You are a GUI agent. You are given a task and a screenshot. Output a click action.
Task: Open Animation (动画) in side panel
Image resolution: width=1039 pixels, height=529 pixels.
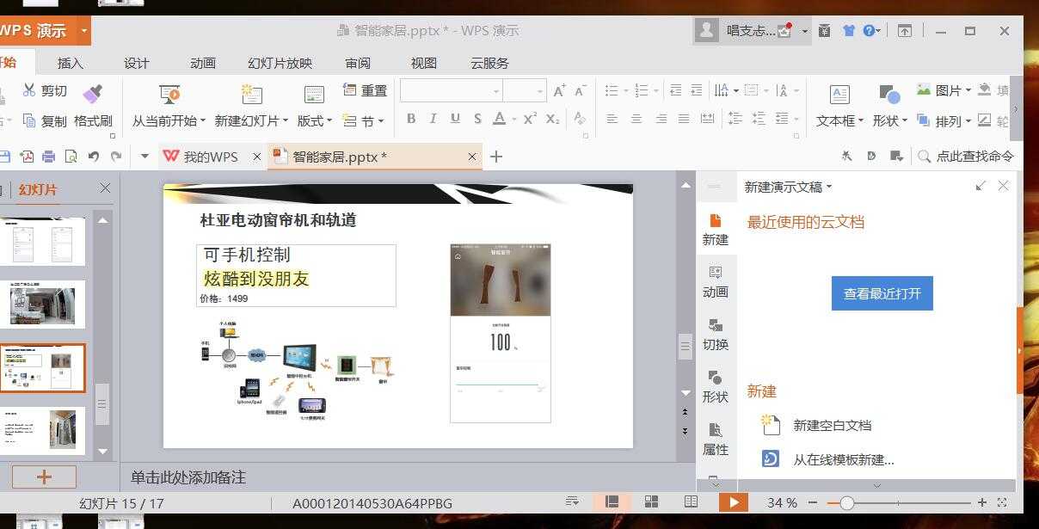tap(716, 281)
